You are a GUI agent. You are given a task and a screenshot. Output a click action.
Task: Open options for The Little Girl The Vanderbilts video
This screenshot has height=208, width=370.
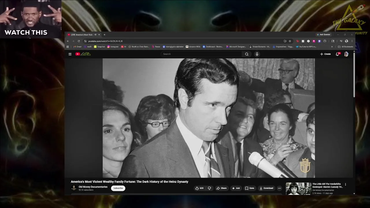[345, 184]
